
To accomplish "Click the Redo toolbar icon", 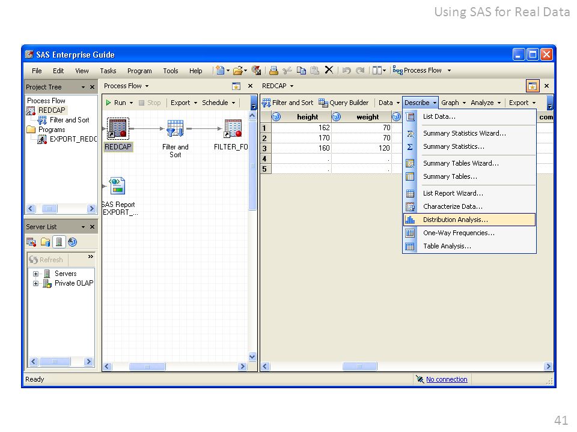I will click(x=360, y=70).
